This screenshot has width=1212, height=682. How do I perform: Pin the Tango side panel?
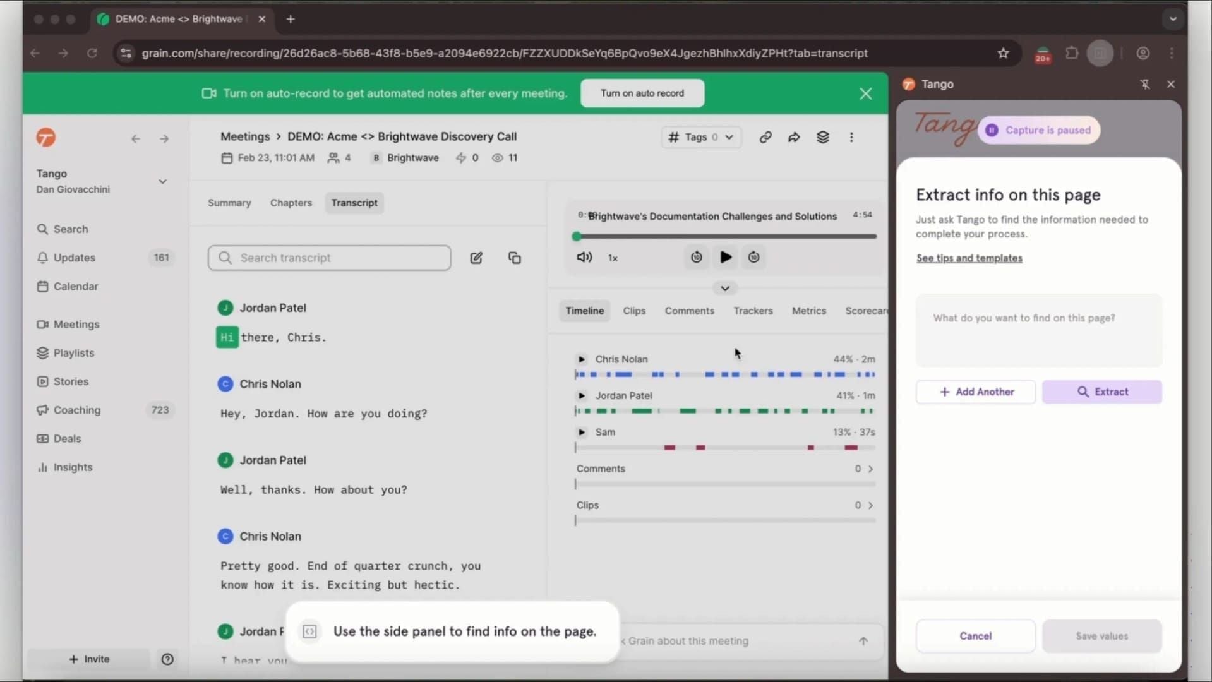[x=1145, y=83]
